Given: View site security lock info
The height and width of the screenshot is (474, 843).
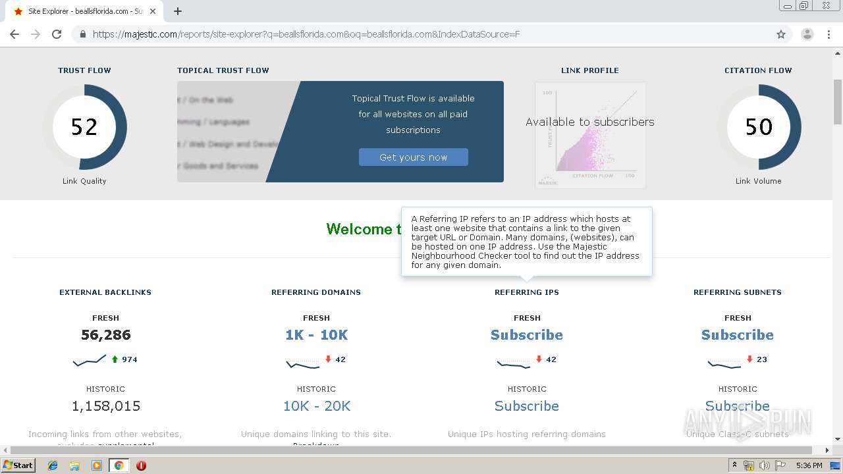Looking at the screenshot, I should click(x=83, y=34).
